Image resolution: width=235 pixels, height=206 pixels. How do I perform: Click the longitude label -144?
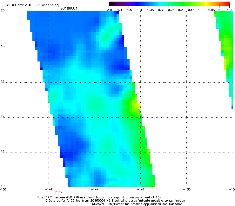point(95,190)
